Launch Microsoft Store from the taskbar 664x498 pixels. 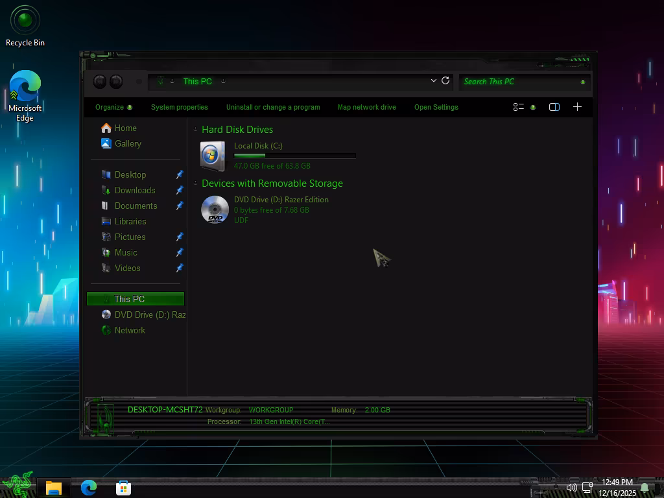123,488
